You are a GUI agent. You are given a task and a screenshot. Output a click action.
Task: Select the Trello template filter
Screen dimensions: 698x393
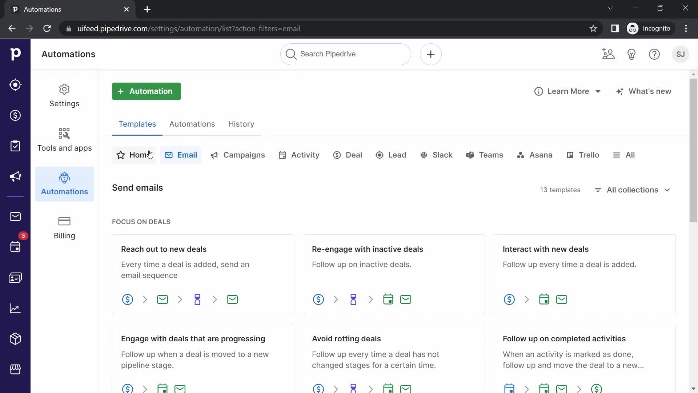pyautogui.click(x=583, y=155)
